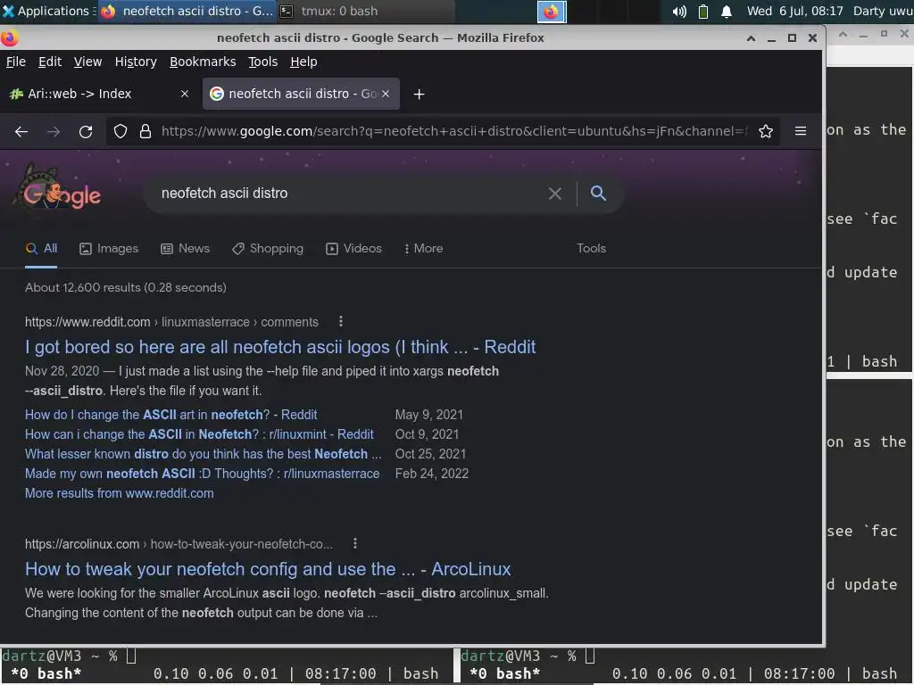
Task: Click the Firefox forward arrow
Action: [x=54, y=132]
